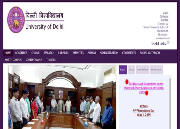Select the Latest tab
The width and height of the screenshot is (180, 129).
123,70
